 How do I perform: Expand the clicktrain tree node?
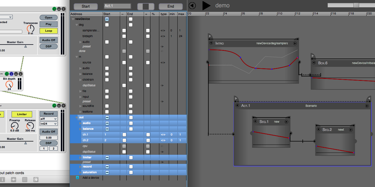click(80, 80)
